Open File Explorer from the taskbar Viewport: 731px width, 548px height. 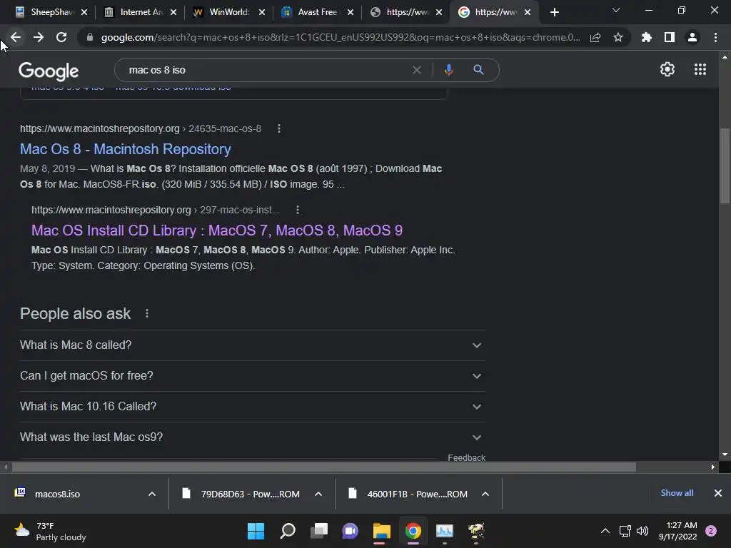click(x=381, y=531)
